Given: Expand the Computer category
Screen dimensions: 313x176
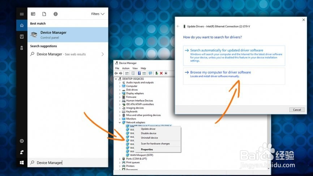Looking at the screenshot, I should (120, 86).
